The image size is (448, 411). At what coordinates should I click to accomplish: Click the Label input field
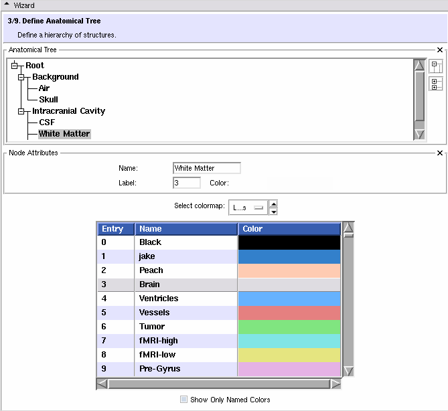point(186,183)
